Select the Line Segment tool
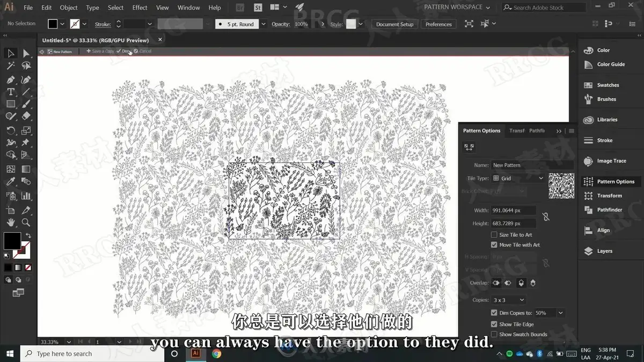The height and width of the screenshot is (362, 644). pyautogui.click(x=26, y=92)
